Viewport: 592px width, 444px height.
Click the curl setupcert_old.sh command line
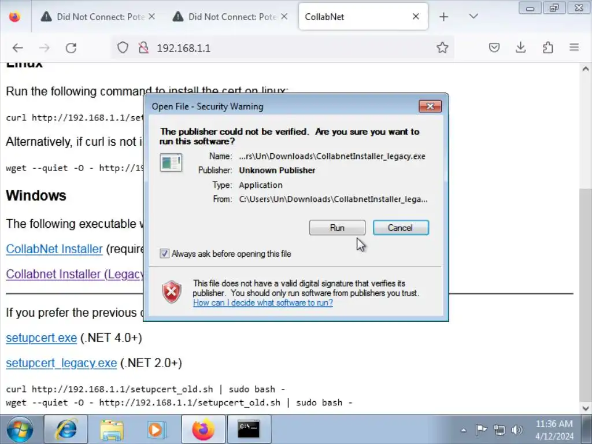click(x=145, y=389)
